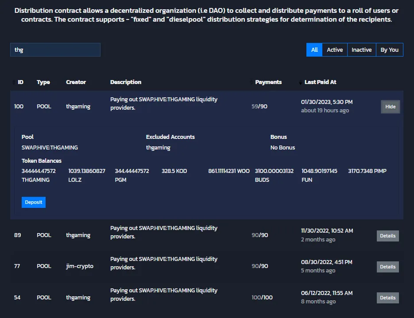Screen dimensions: 414x318
Task: Click the Token Balances heading
Action: tap(42, 161)
